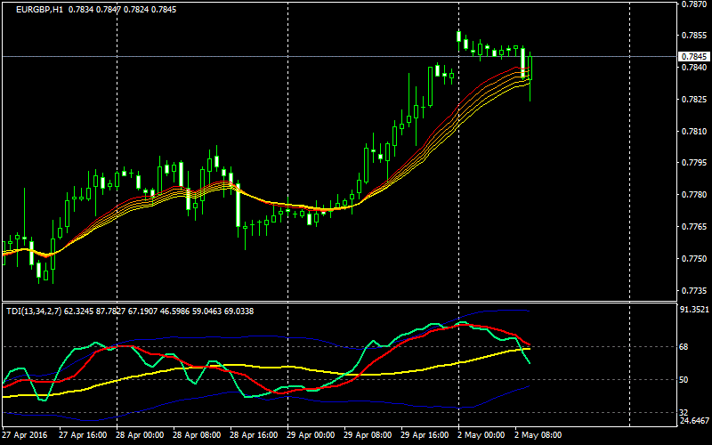Click the 0.7810 price axis label
Image resolution: width=712 pixels, height=445 pixels.
(693, 131)
